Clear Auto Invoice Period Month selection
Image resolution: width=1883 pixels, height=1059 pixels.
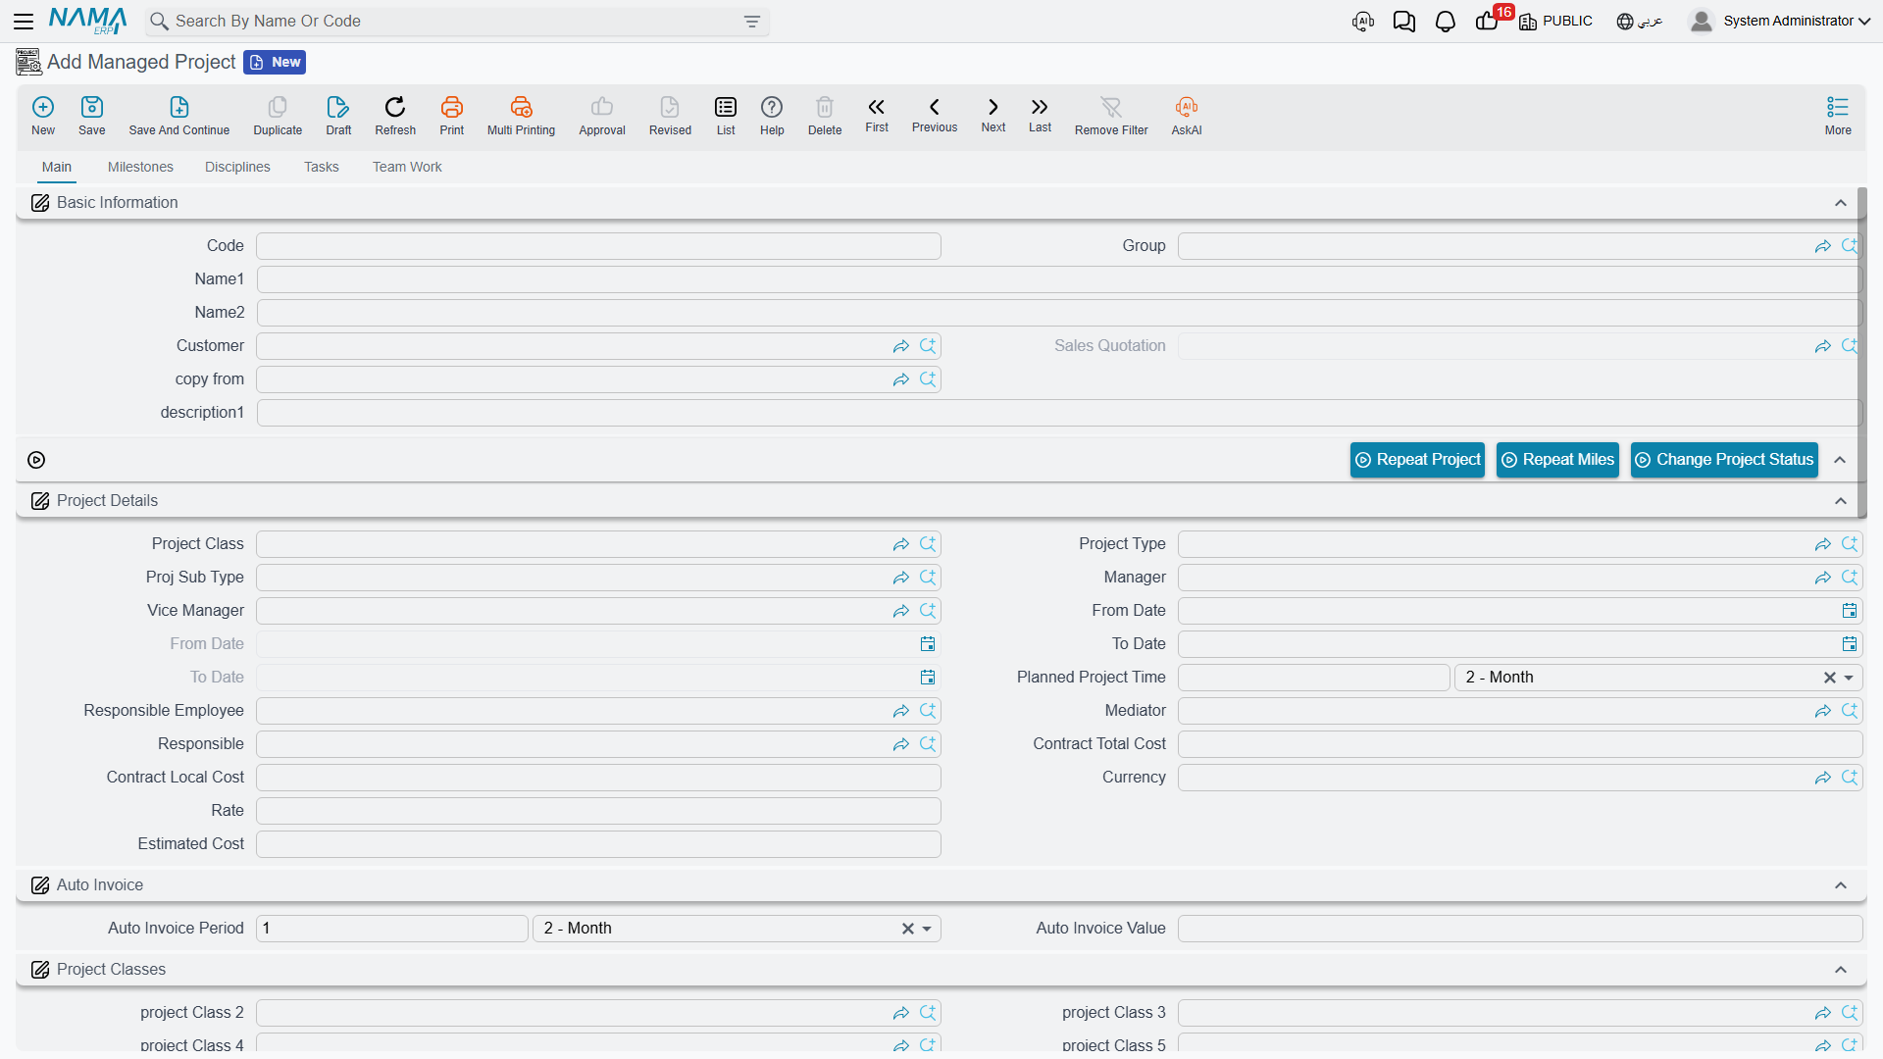907,929
